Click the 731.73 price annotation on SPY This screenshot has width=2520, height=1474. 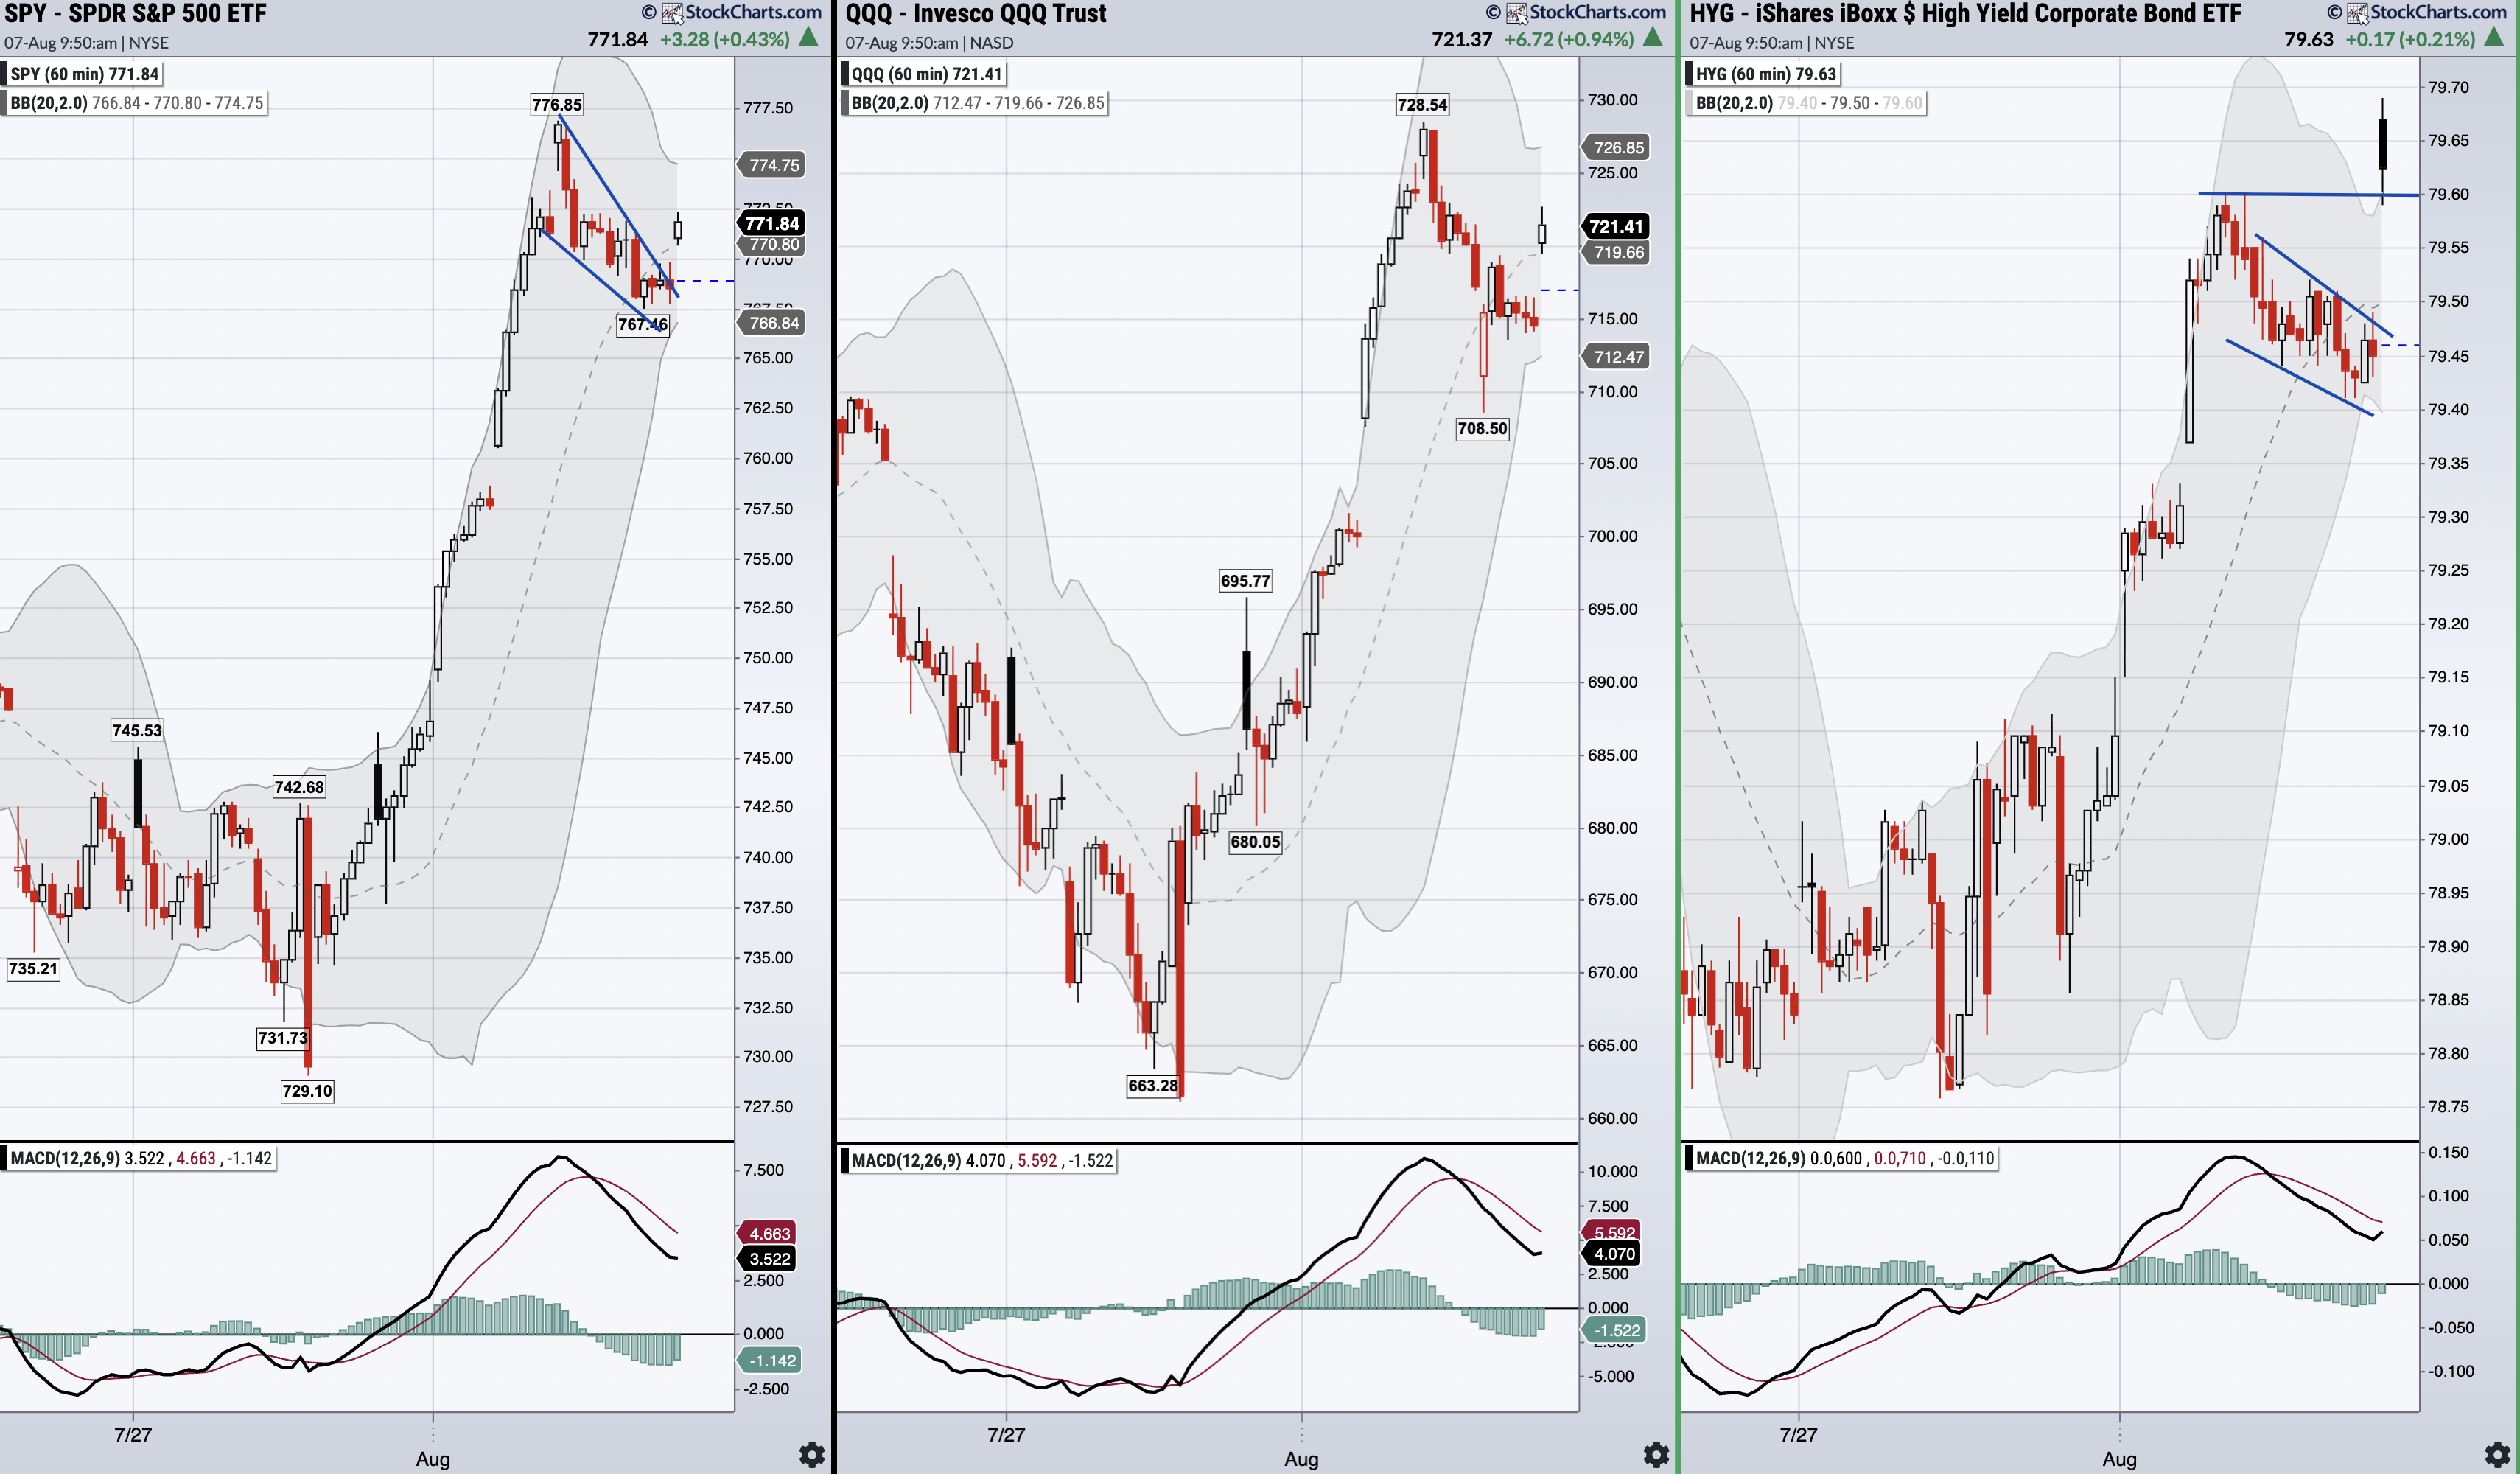point(283,1038)
